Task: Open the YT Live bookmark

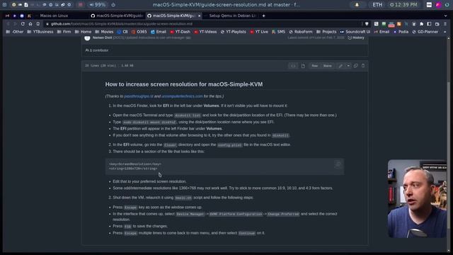Action: click(259, 32)
